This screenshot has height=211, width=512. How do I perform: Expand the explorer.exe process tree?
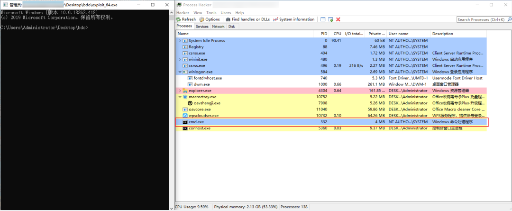tap(180, 91)
